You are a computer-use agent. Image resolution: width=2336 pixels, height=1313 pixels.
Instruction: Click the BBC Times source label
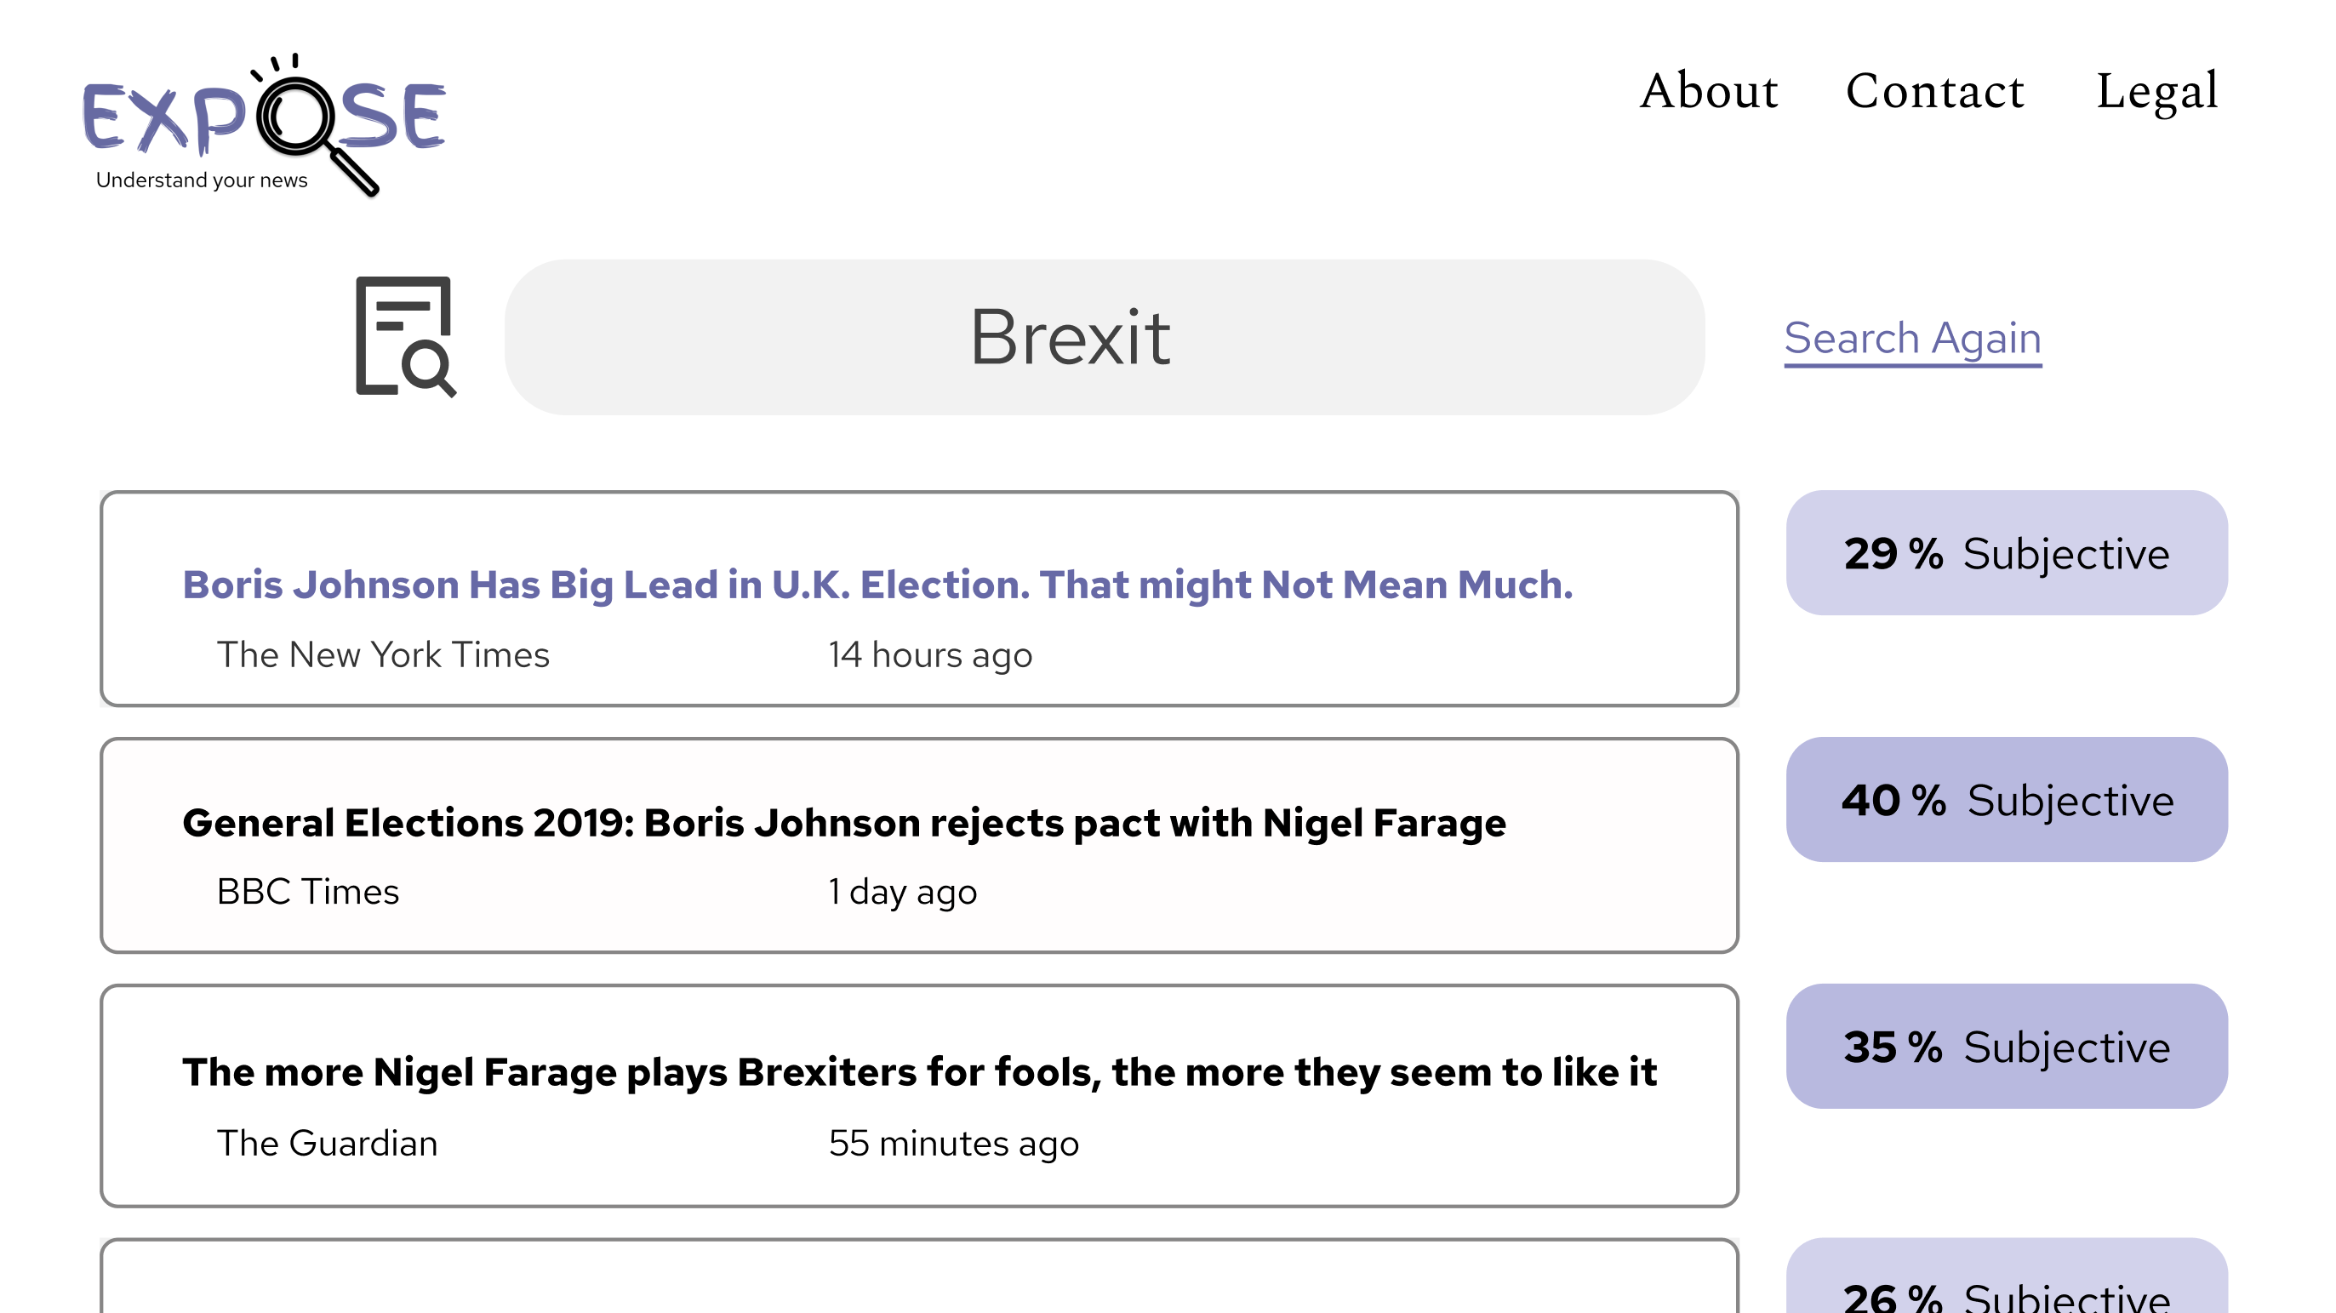point(307,893)
